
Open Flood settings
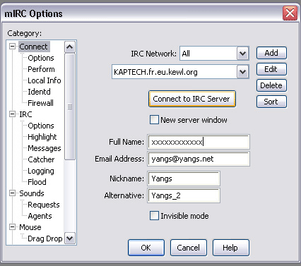click(37, 182)
